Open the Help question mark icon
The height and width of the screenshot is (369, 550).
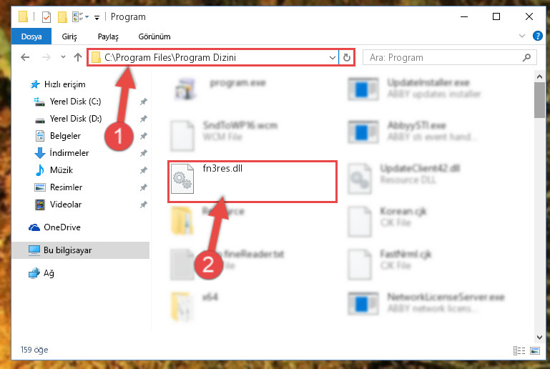537,36
